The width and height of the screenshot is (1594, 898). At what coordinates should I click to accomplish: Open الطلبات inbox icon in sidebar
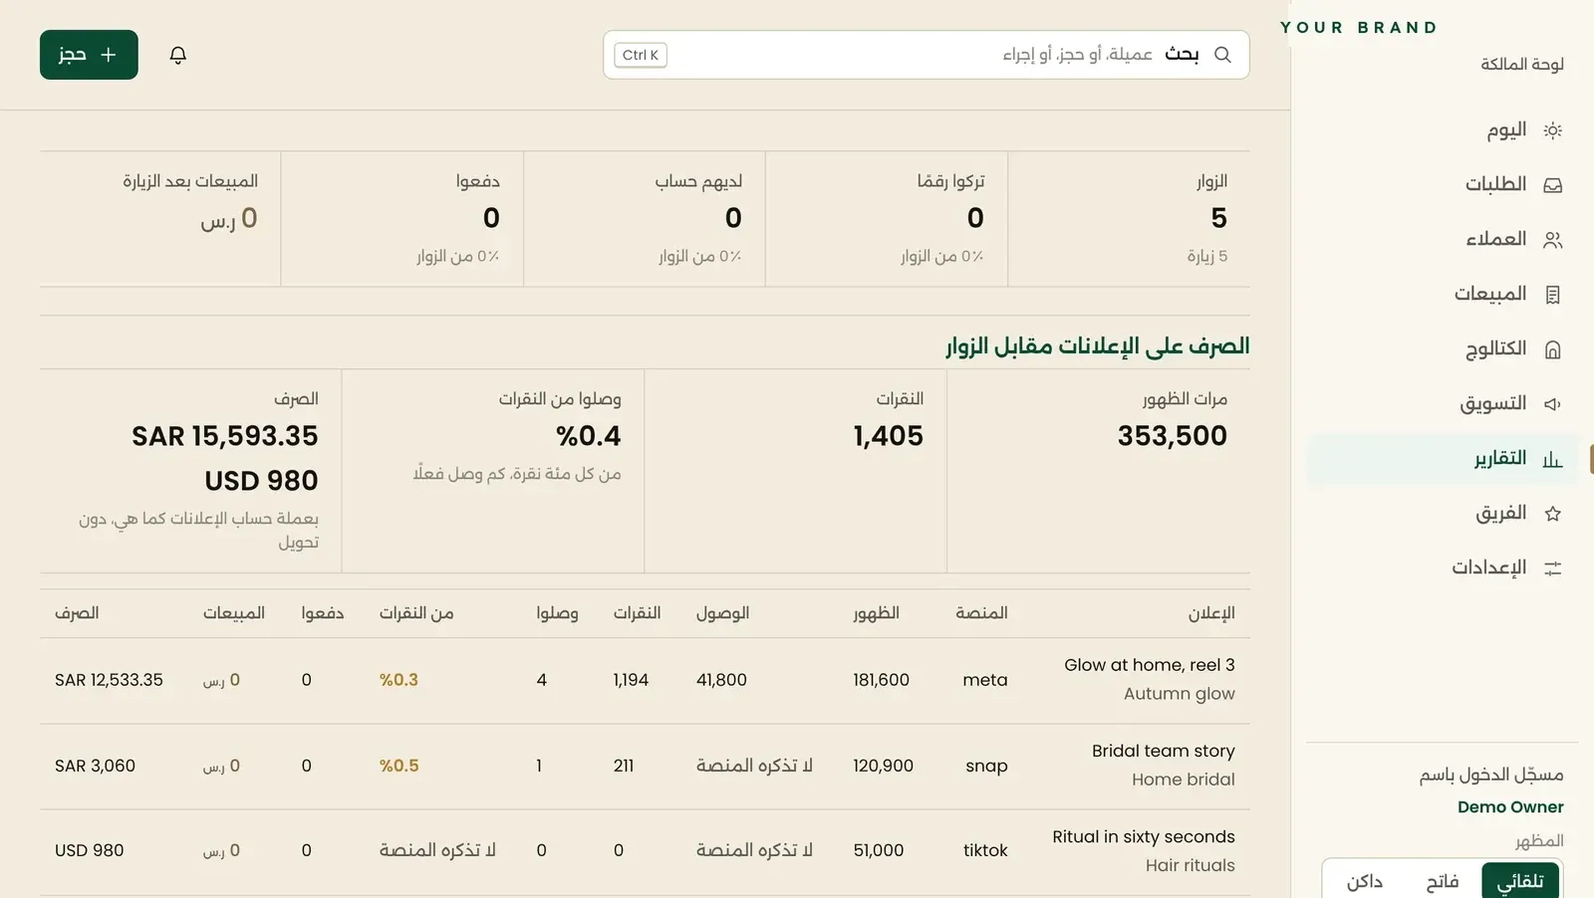coord(1552,185)
